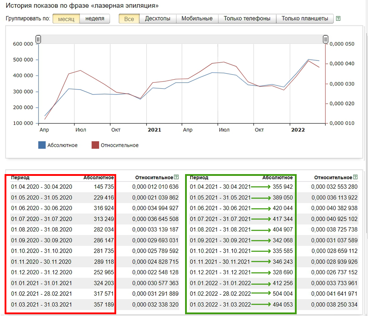
Task: Click absolute value 420 044
Action: click(283, 208)
